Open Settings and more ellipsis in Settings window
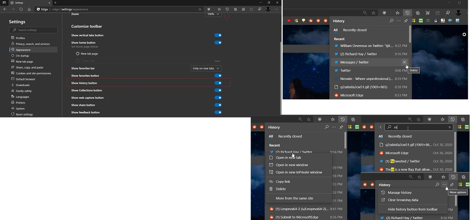This screenshot has height=220, width=470. tap(276, 9)
